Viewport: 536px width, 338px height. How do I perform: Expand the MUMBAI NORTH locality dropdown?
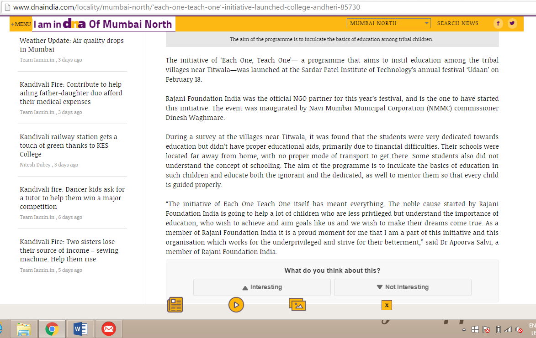point(389,23)
